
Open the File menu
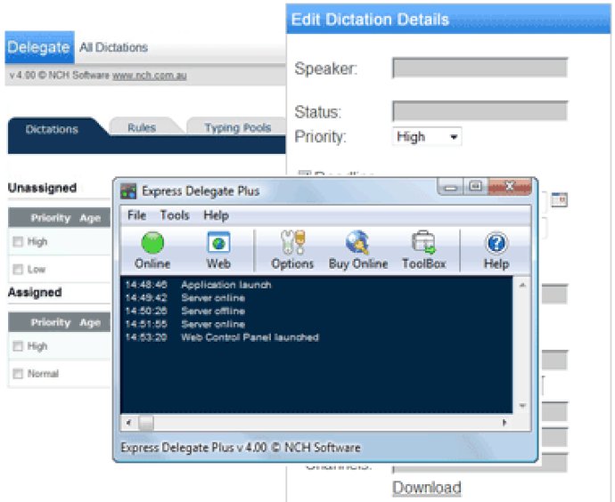pyautogui.click(x=136, y=215)
